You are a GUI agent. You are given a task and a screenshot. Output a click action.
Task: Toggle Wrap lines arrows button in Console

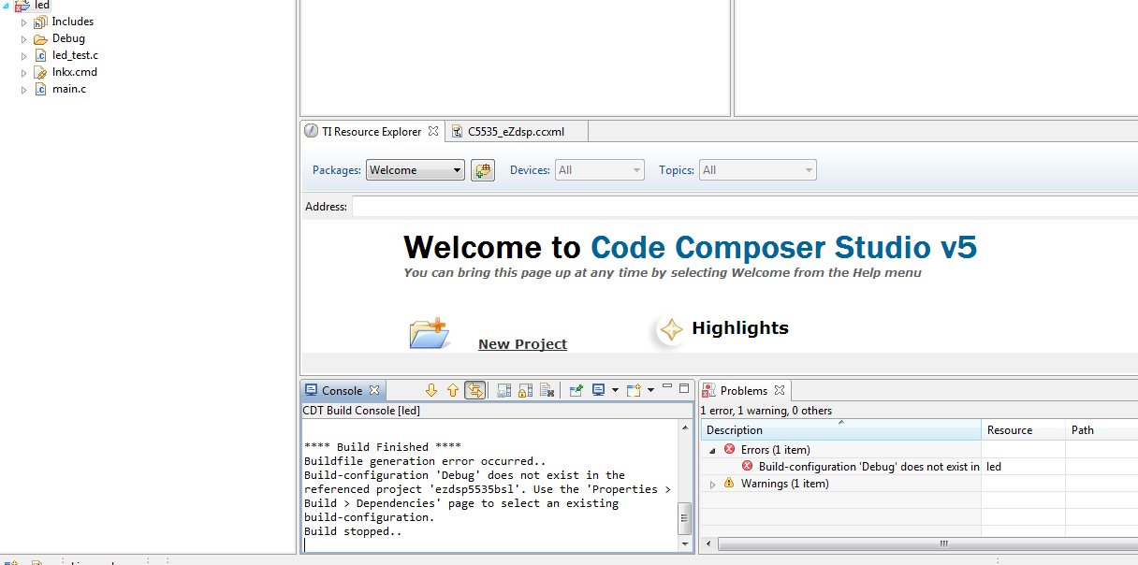click(475, 390)
